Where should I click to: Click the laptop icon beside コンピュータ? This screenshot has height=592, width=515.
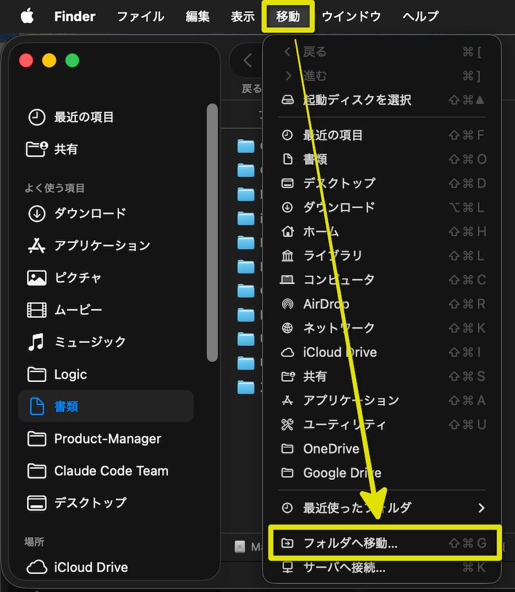point(287,280)
